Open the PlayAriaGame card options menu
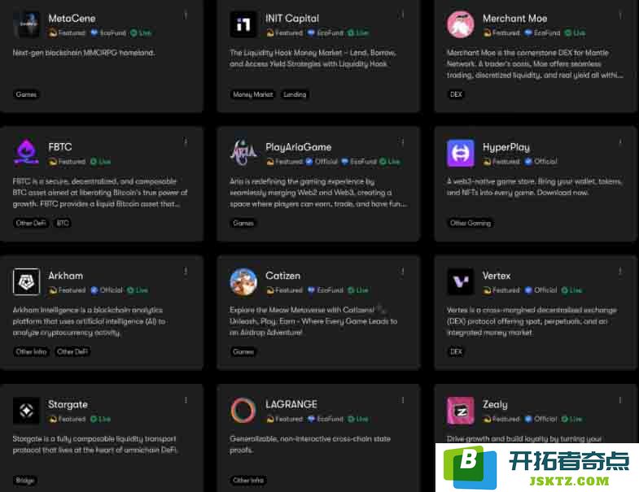The height and width of the screenshot is (492, 639). point(403,142)
